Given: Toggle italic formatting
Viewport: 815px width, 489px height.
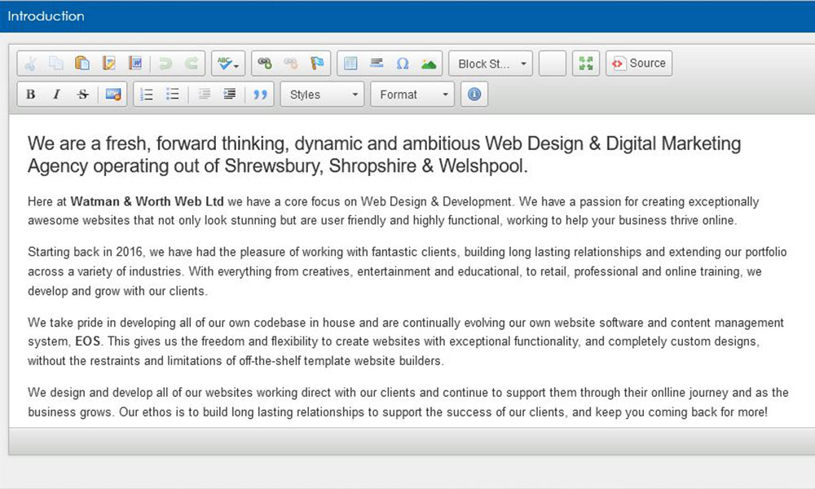Looking at the screenshot, I should (x=56, y=95).
